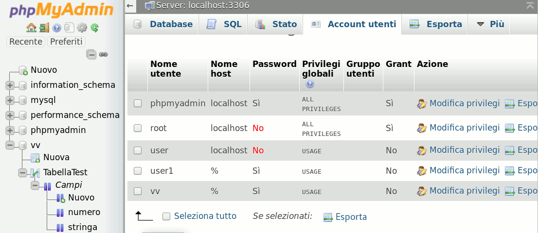Screen dimensions: 538x233
Task: Select stringa column in tree
Action: [82, 227]
